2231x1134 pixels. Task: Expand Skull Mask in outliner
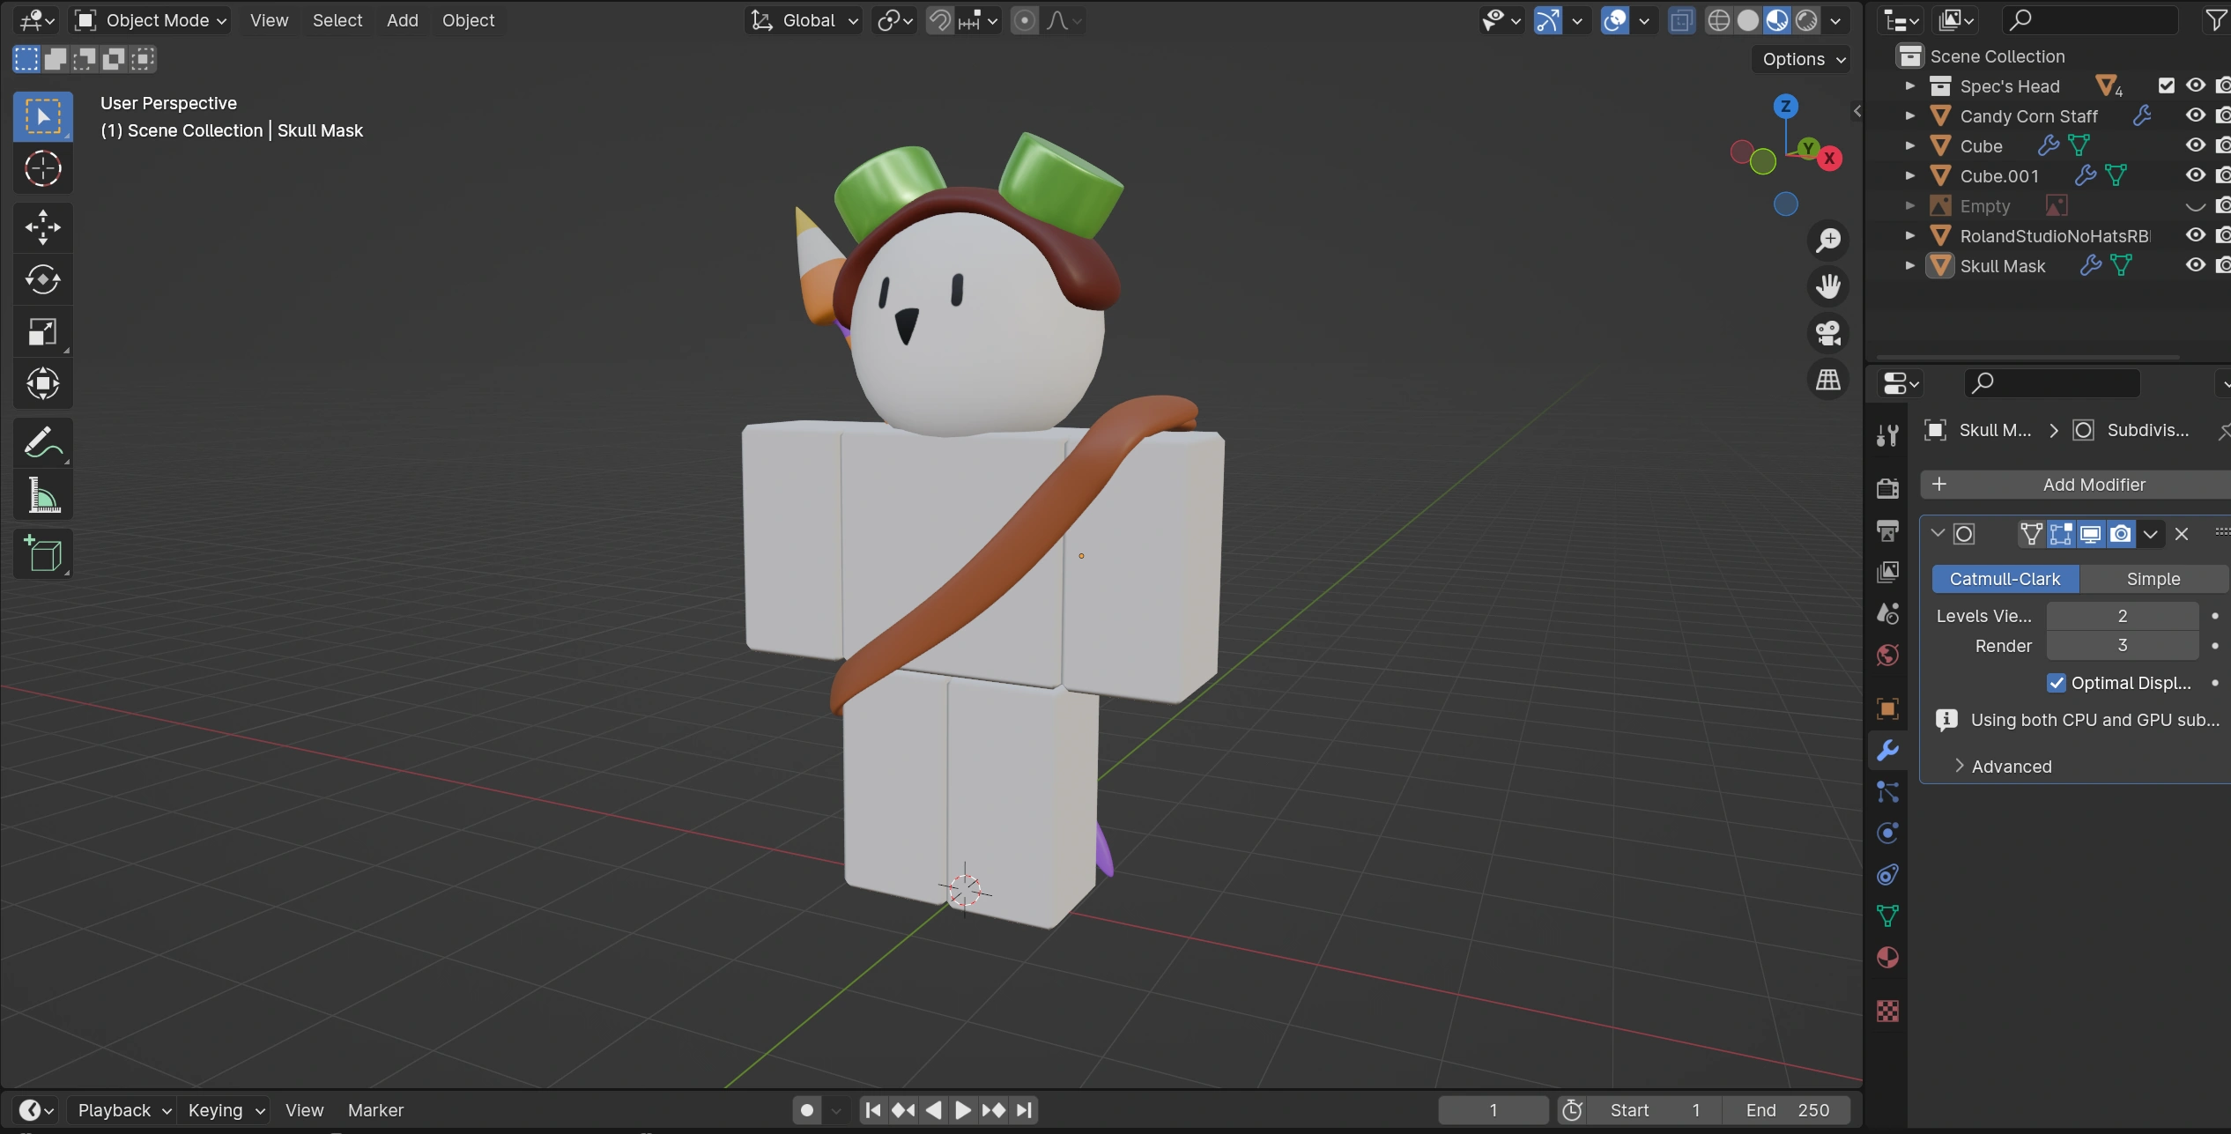pos(1909,266)
